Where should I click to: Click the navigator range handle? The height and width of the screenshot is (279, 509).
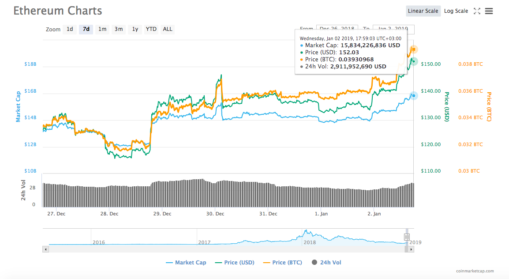(x=406, y=237)
